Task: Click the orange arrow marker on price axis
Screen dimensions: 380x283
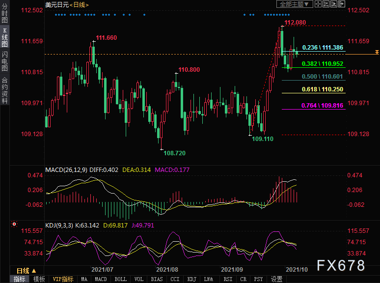Action: [376, 52]
